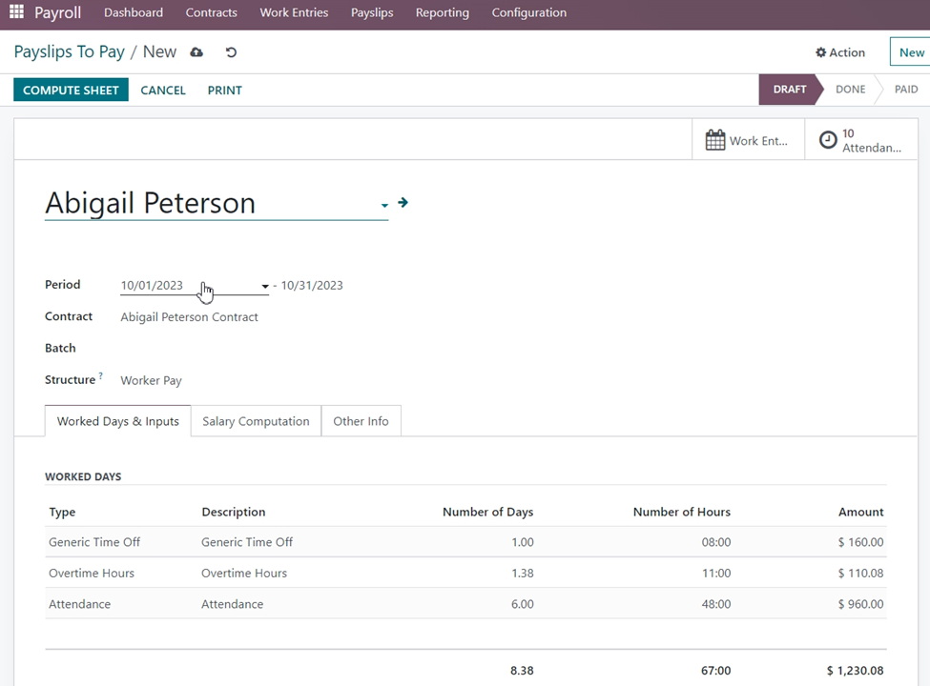Click the Attendance type cell

(x=79, y=604)
